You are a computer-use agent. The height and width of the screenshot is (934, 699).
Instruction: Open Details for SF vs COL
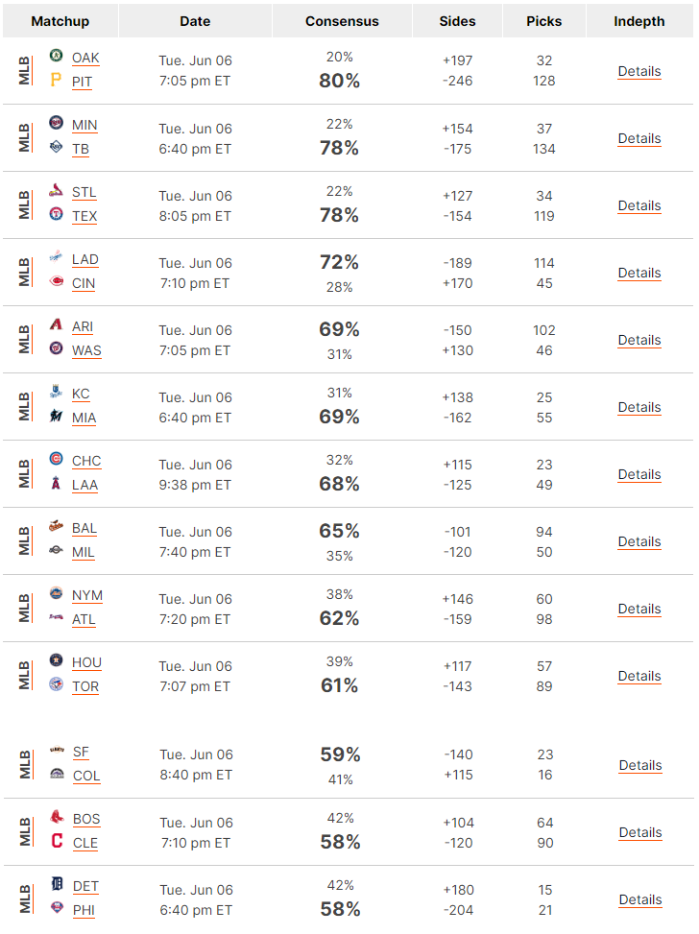(x=640, y=765)
